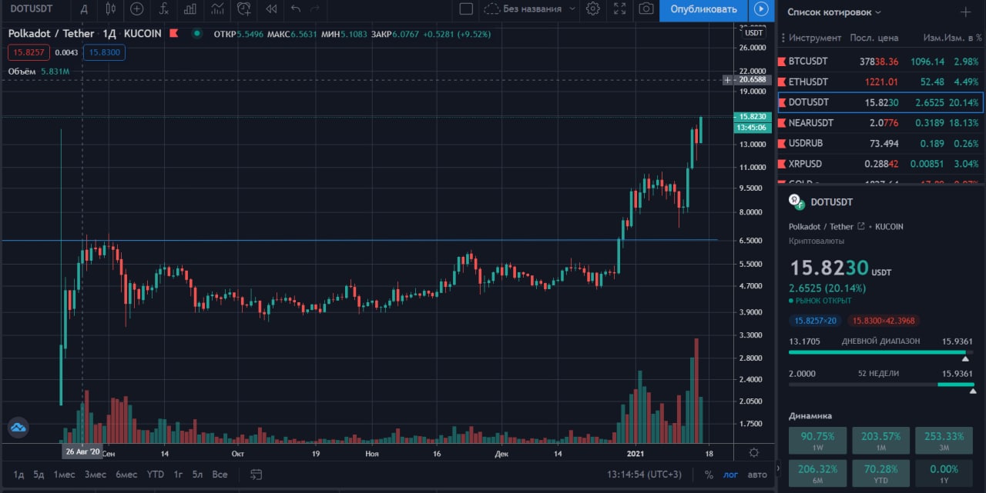Select the 5л time range
The image size is (986, 493).
(x=198, y=475)
